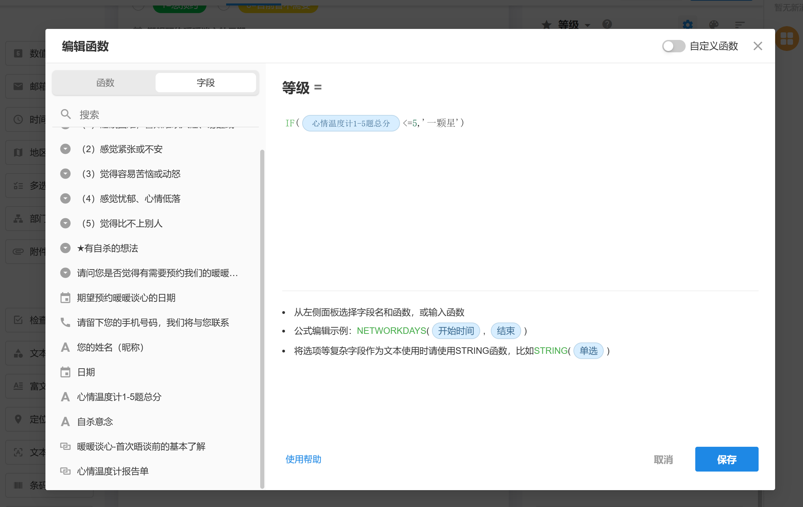
Task: Open the 等级 column dropdown arrow
Action: [x=588, y=25]
